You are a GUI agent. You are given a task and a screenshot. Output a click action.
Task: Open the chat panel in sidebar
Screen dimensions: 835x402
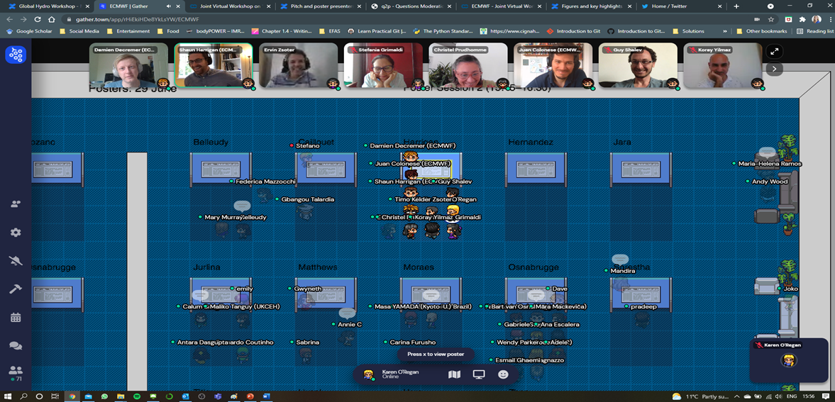[16, 346]
